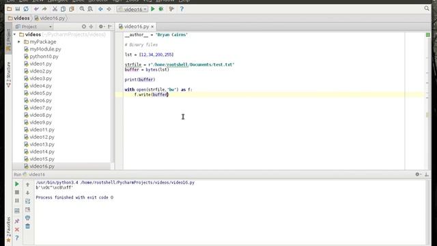Run video16 with the green toolbar play button
The height and width of the screenshot is (246, 437).
click(153, 9)
